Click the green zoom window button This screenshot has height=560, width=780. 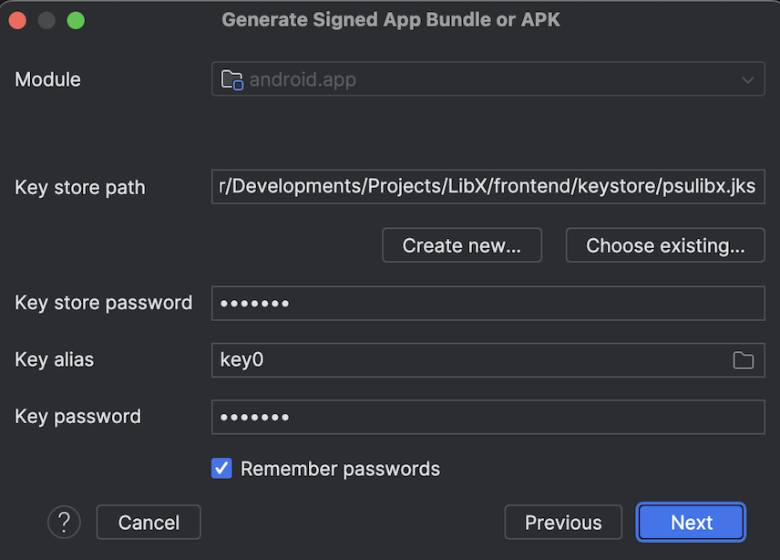76,20
